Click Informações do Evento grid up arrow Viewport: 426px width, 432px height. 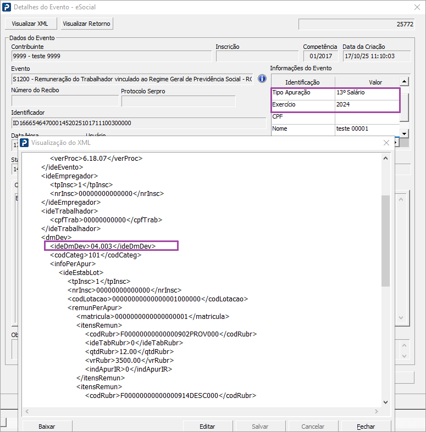(404, 82)
